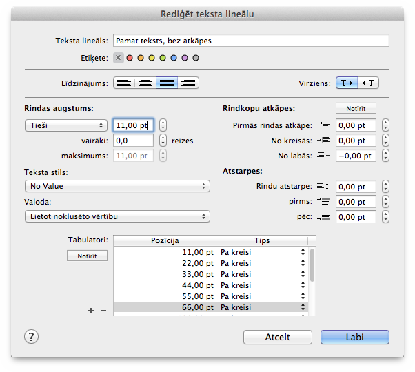Choose the yellow label color

152,58
